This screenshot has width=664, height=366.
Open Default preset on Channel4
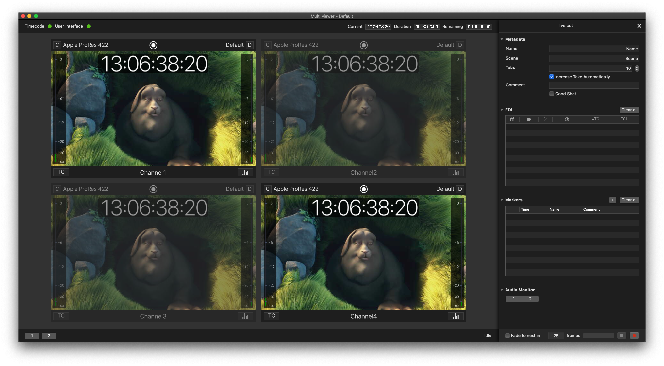pos(445,189)
